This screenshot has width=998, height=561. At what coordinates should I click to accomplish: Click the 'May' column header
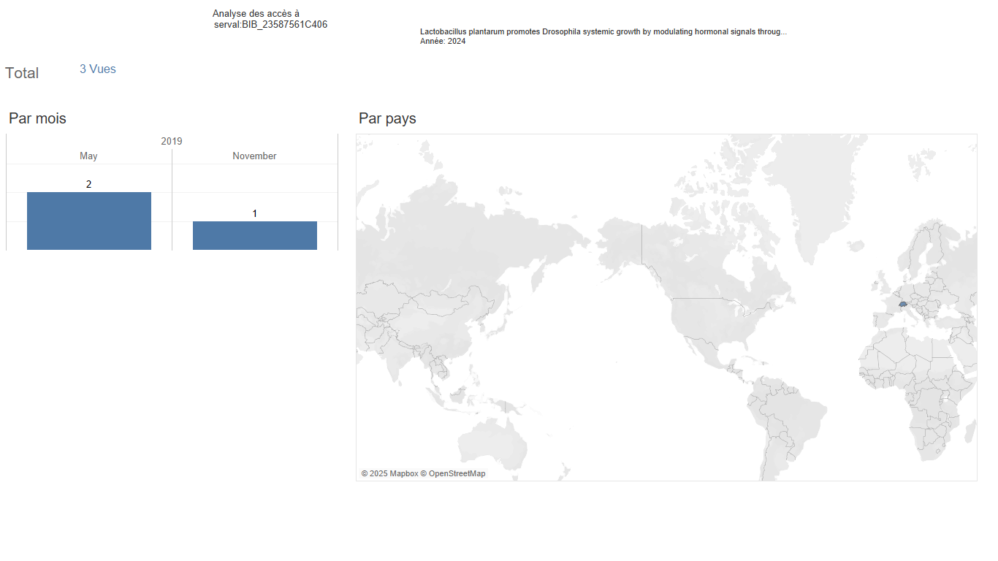tap(88, 156)
